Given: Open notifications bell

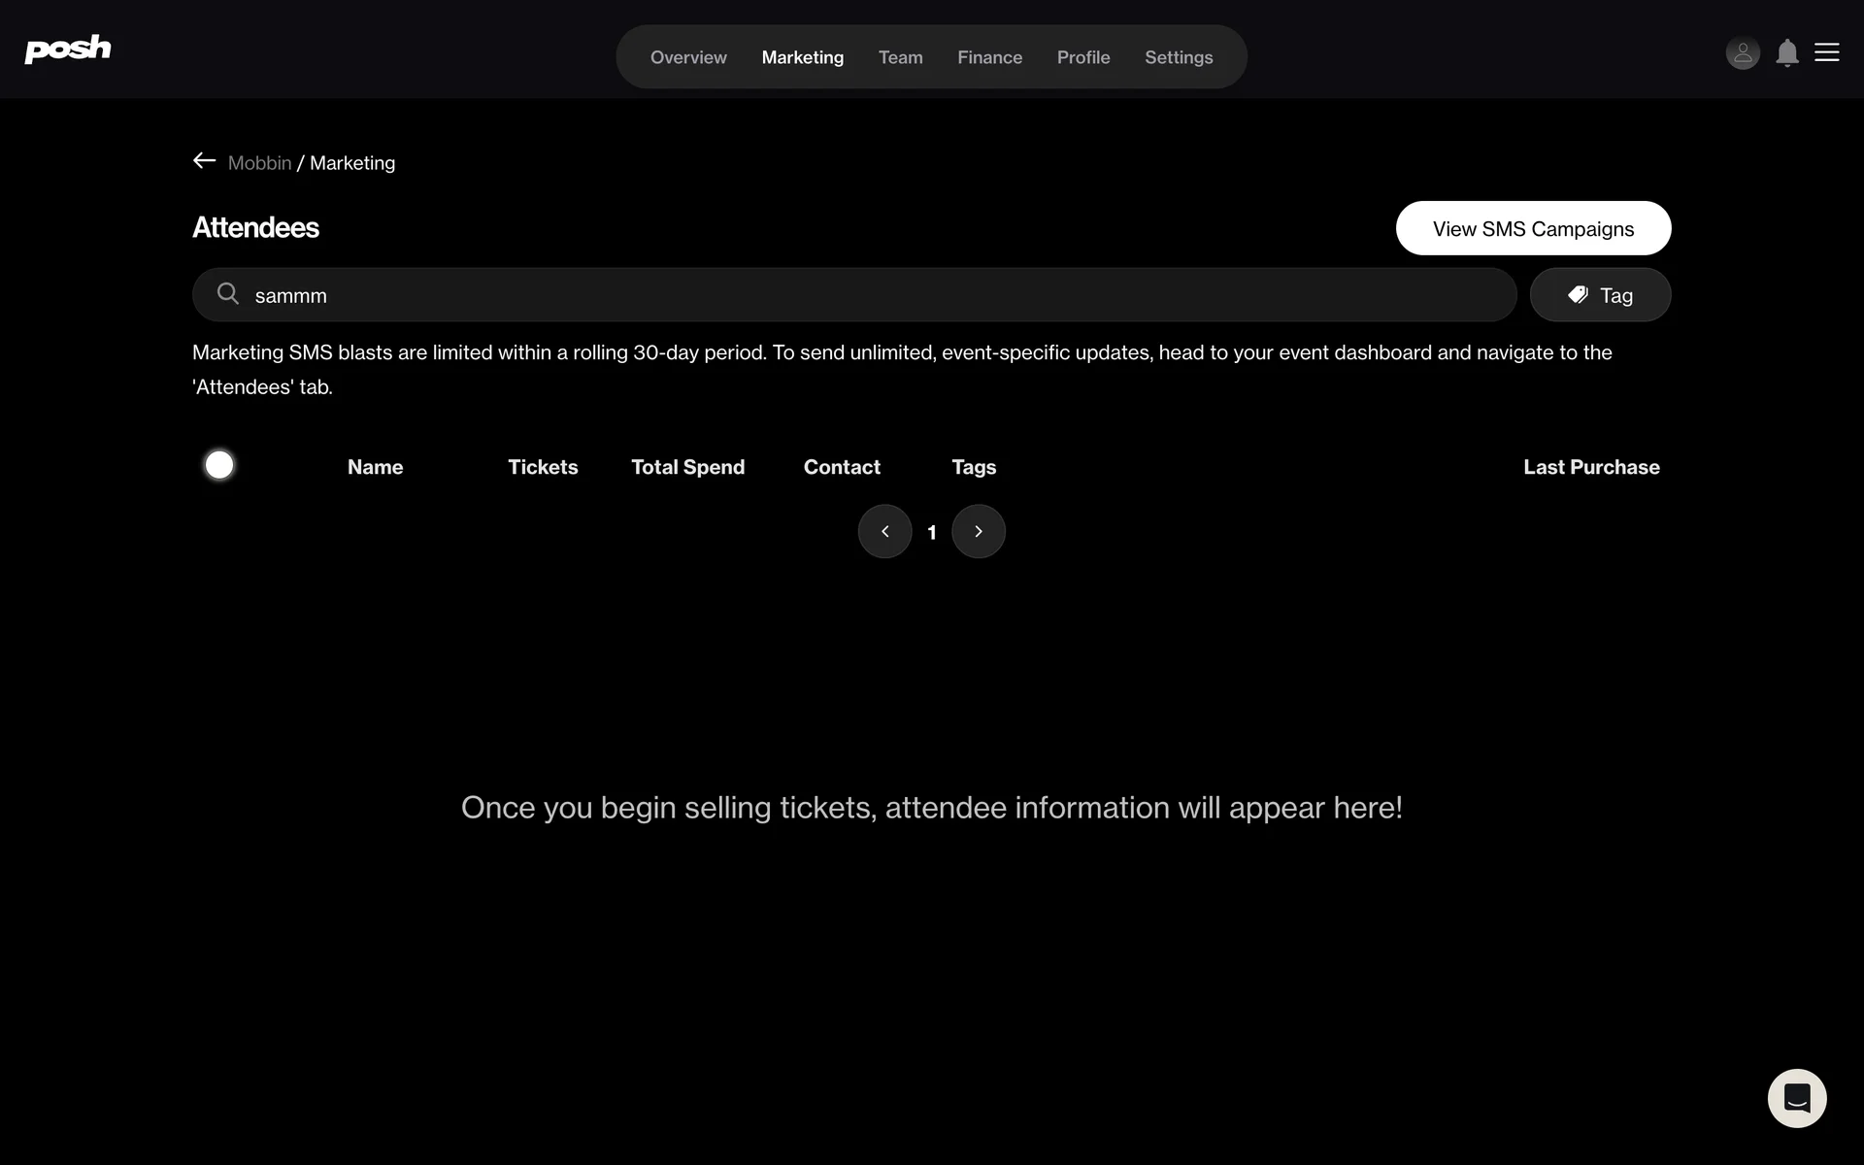Looking at the screenshot, I should 1787,53.
